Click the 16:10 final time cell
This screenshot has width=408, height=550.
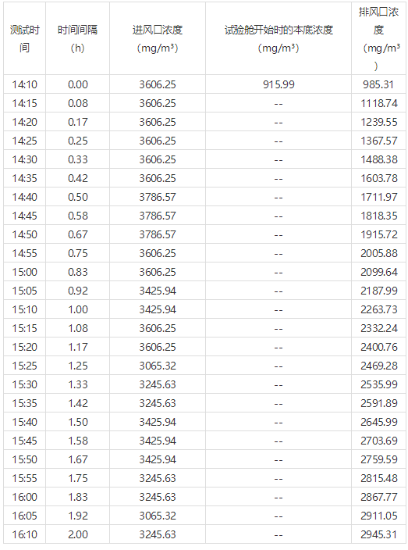pos(24,534)
